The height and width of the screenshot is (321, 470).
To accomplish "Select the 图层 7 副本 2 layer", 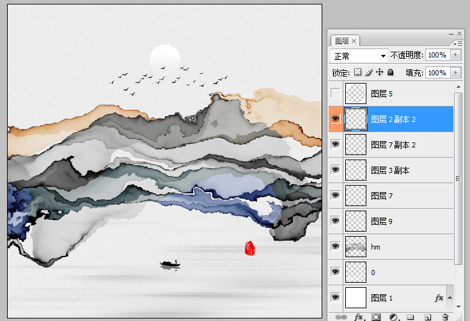I will (393, 145).
